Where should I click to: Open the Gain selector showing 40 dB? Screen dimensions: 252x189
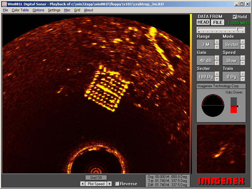[x=205, y=60]
